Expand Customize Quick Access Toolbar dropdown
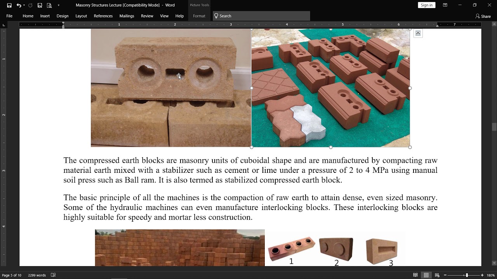The height and width of the screenshot is (279, 497). (x=59, y=5)
